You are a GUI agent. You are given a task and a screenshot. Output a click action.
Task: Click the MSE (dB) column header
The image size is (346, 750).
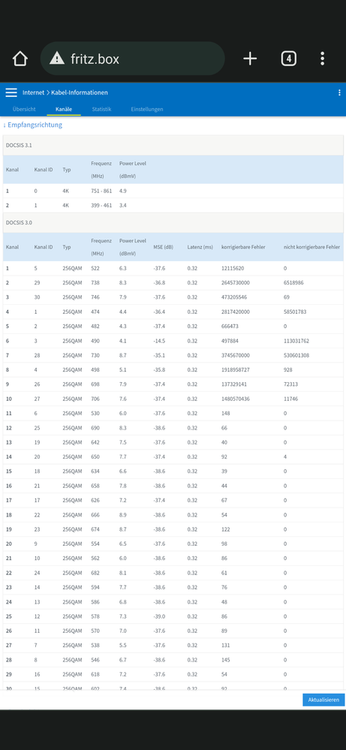(163, 247)
